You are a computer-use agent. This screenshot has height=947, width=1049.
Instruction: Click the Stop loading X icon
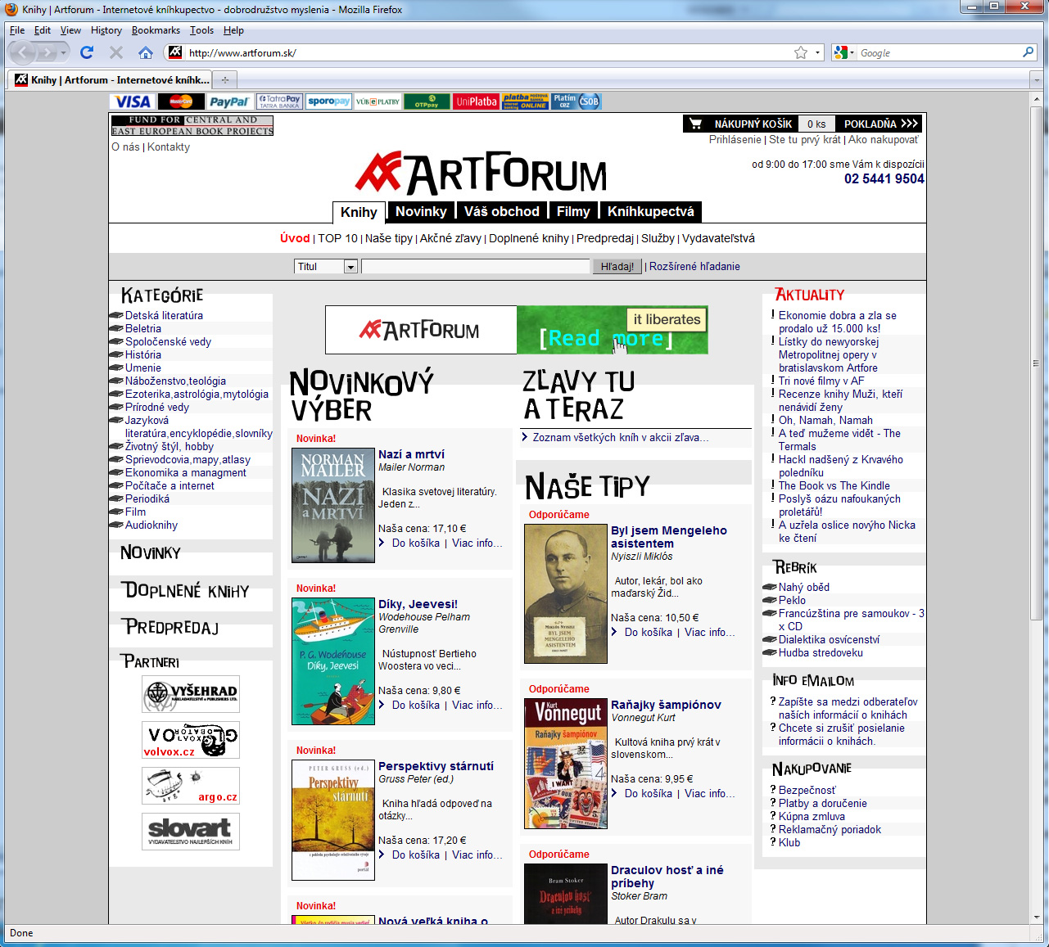pyautogui.click(x=116, y=52)
